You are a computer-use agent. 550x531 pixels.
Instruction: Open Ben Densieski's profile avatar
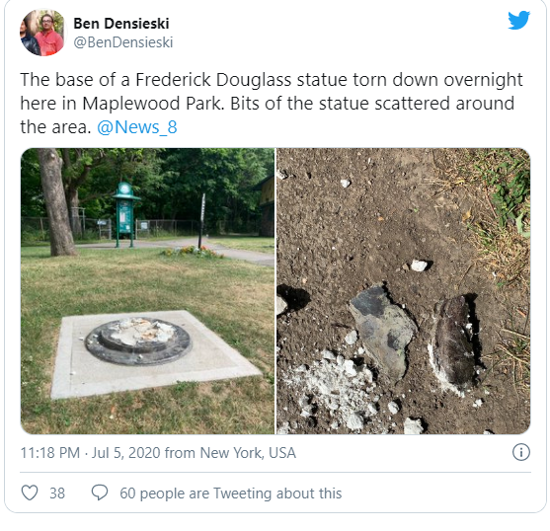tap(42, 33)
